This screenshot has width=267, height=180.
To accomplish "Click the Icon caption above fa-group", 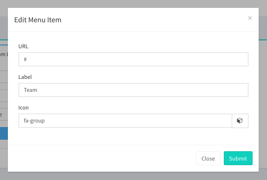I will (x=24, y=108).
